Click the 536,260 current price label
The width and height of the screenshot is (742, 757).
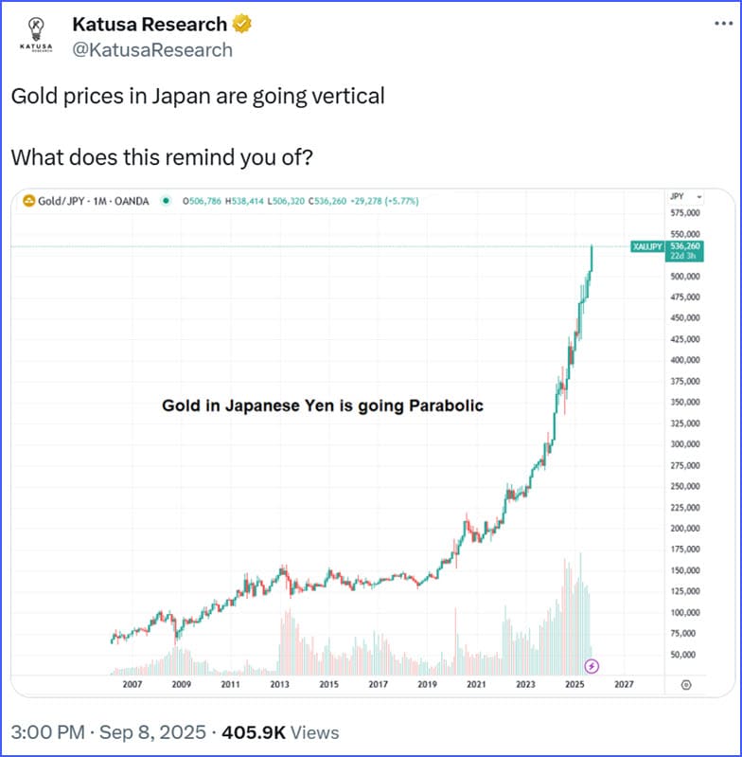[x=685, y=243]
